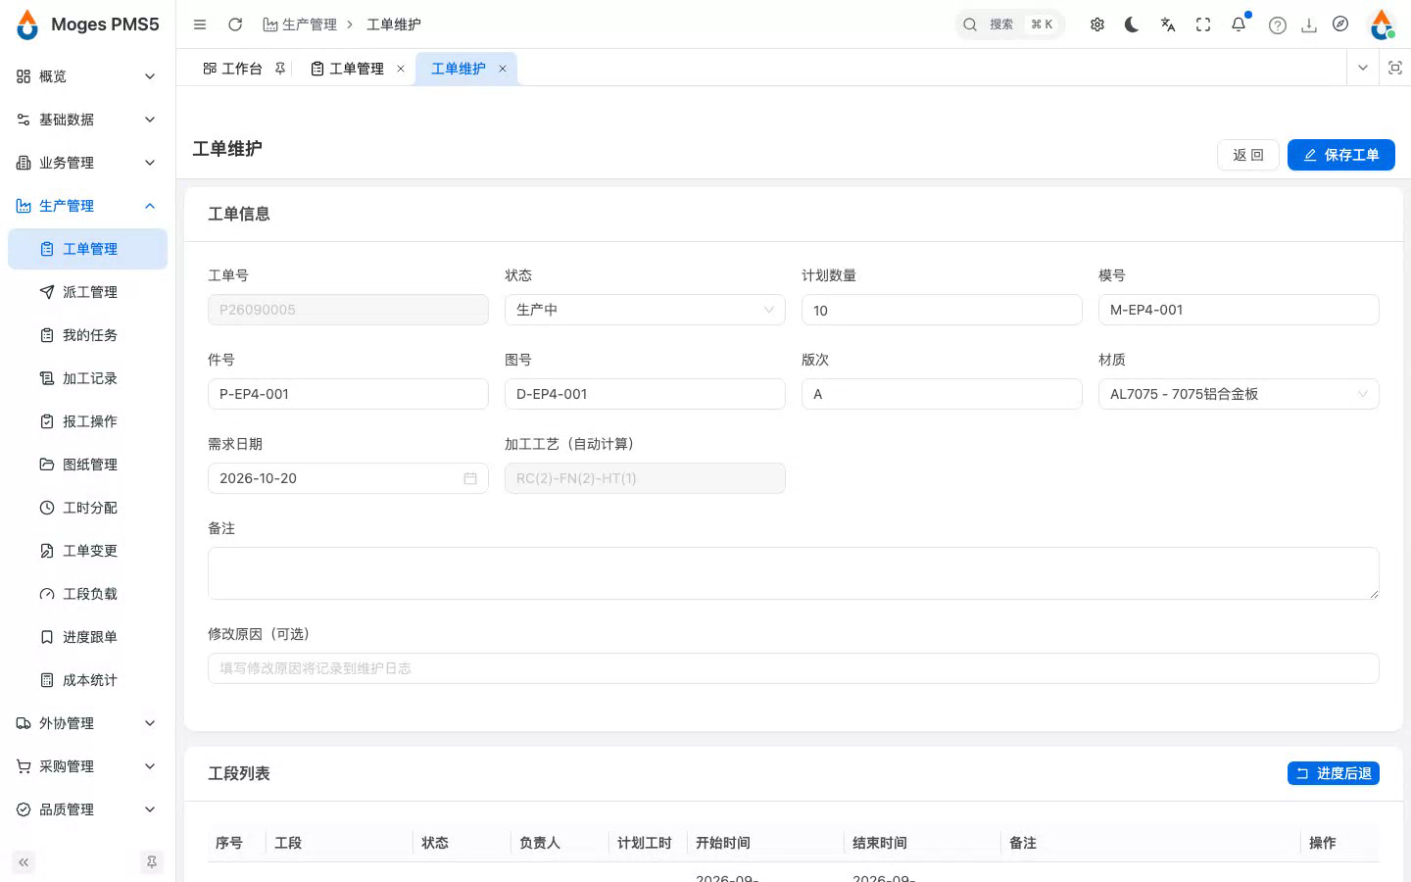Open the 状态 dropdown
Image resolution: width=1411 pixels, height=882 pixels.
point(645,310)
